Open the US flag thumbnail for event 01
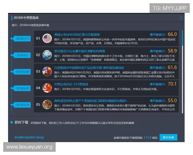 click(x=47, y=38)
